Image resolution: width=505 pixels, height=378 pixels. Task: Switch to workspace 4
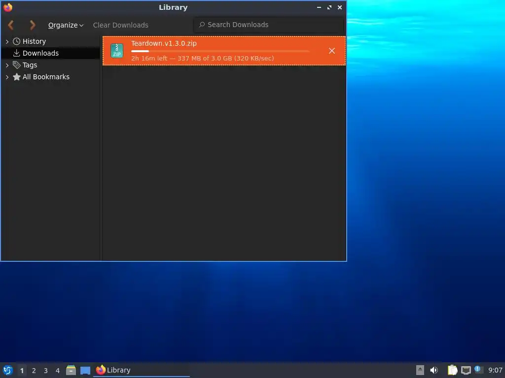click(58, 371)
